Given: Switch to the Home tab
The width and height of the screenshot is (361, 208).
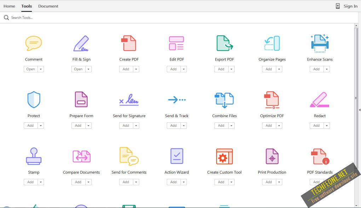Looking at the screenshot, I should (9, 6).
